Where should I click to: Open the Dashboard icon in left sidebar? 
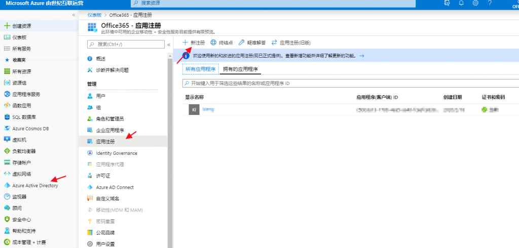click(7, 37)
